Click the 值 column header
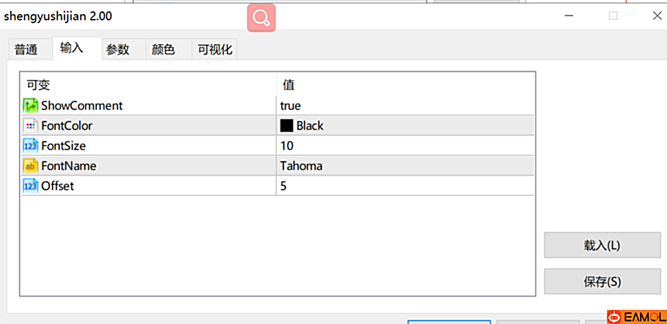This screenshot has width=667, height=324. 288,85
